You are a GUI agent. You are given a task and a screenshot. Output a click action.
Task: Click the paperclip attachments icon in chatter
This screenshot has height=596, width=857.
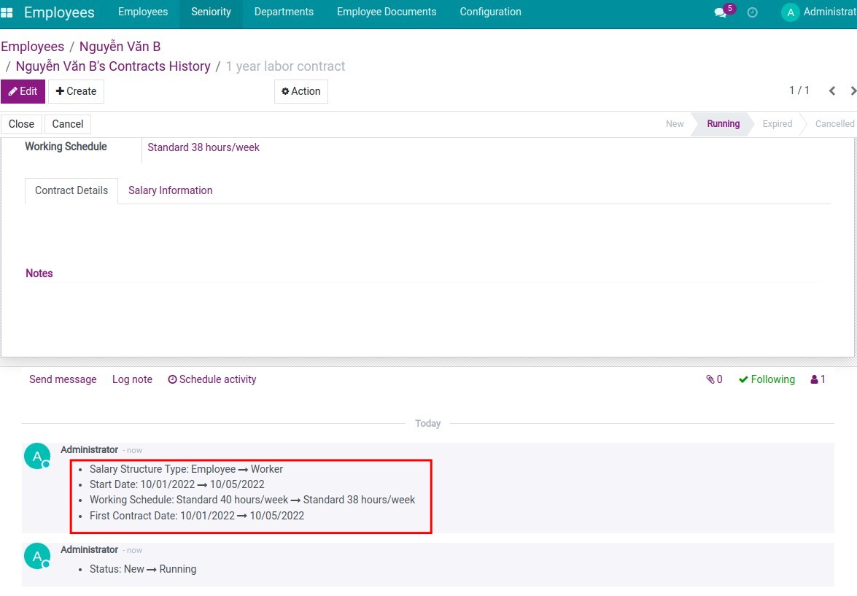(710, 379)
